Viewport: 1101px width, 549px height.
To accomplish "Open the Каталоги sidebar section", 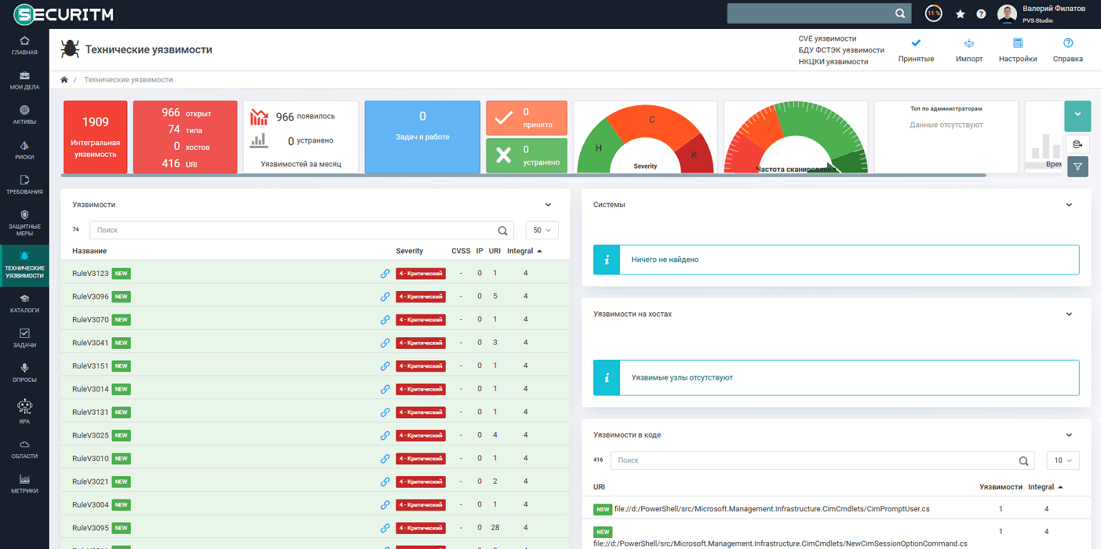I will pyautogui.click(x=24, y=303).
